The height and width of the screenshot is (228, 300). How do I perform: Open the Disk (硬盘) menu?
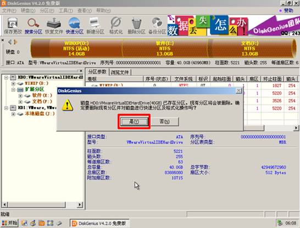pos(28,10)
